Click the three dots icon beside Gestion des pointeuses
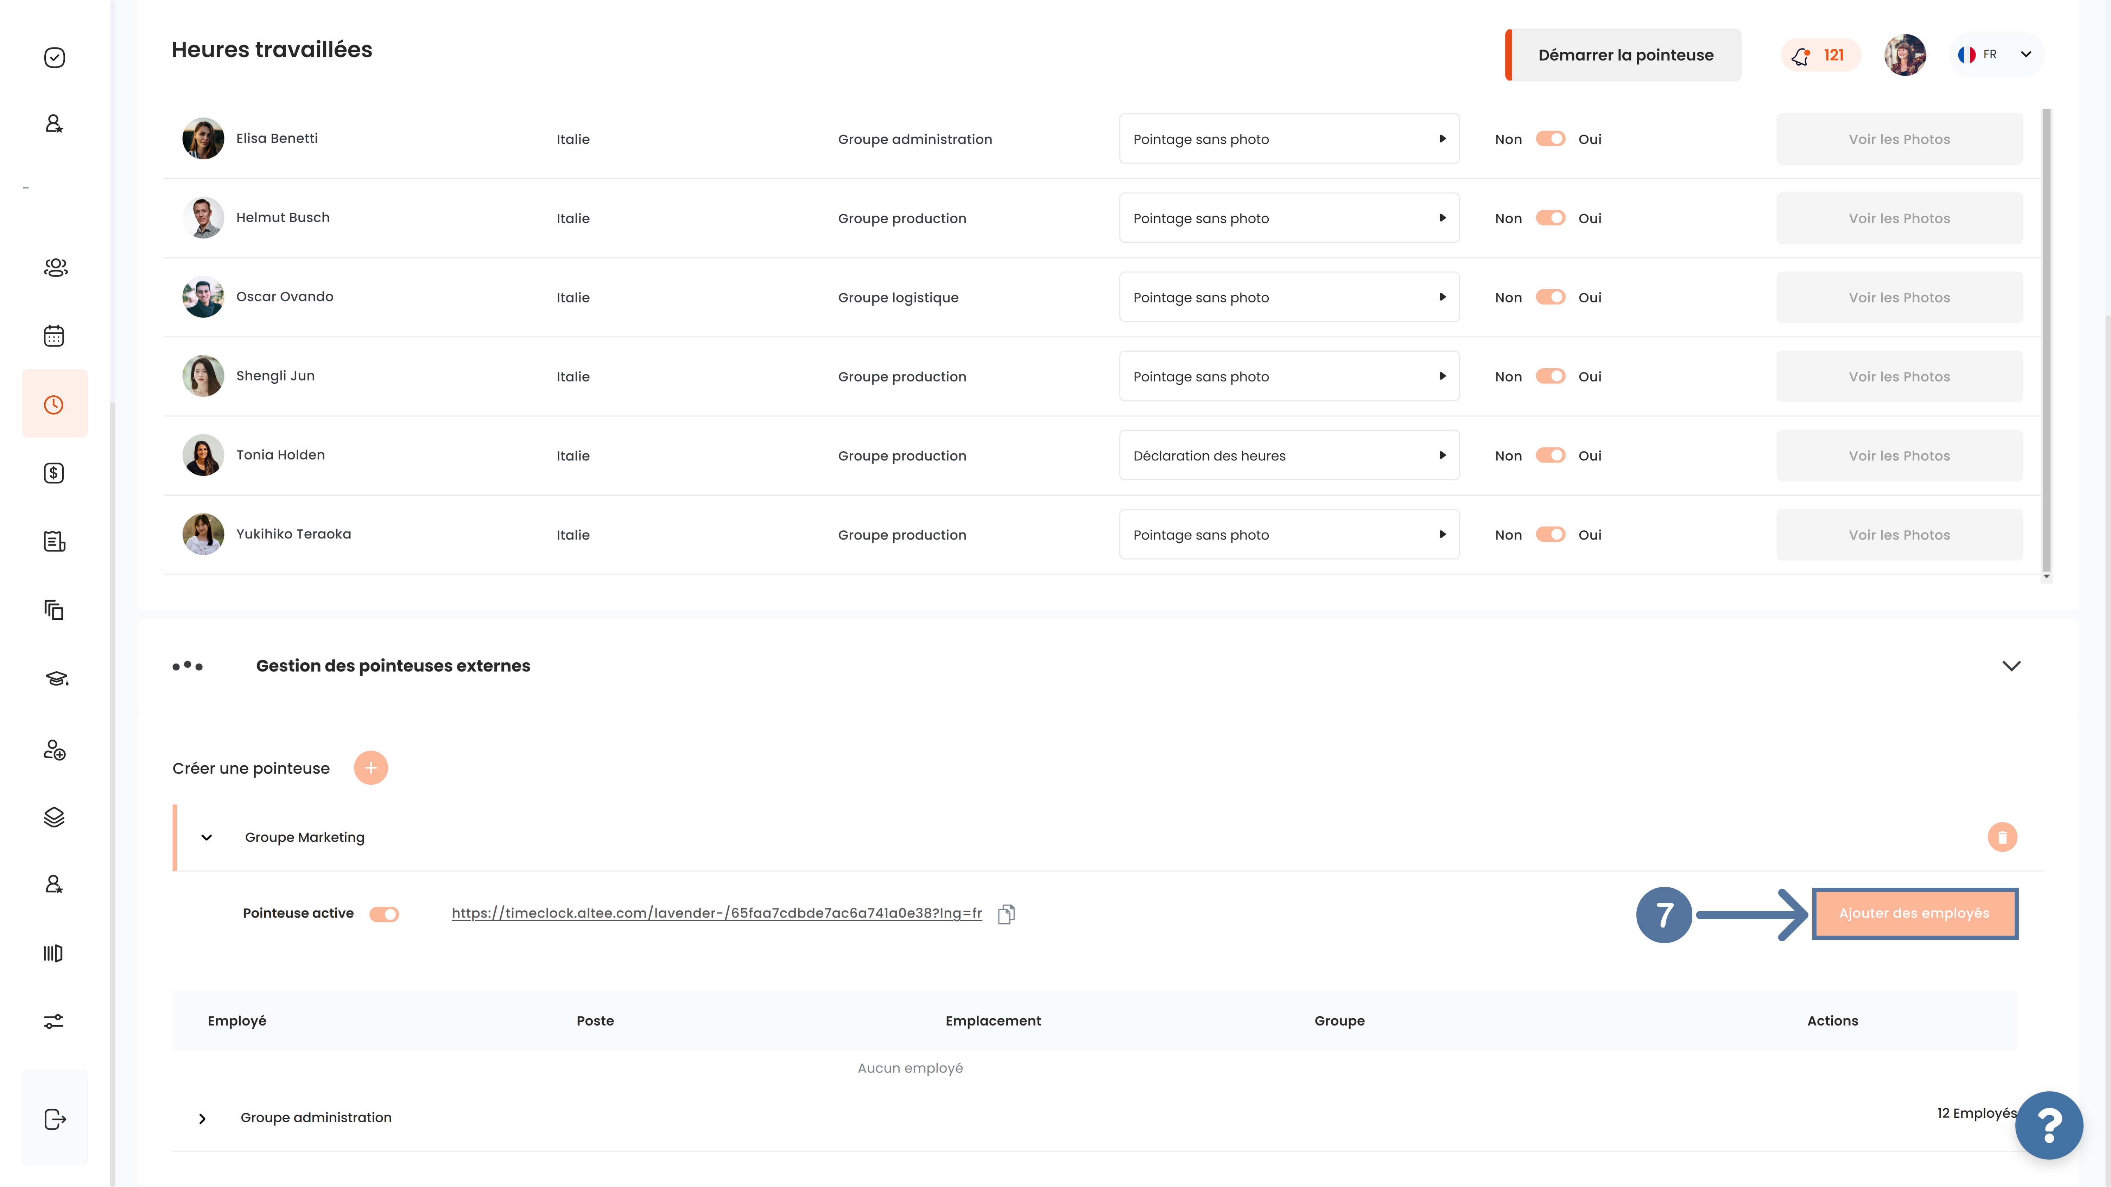 188,666
